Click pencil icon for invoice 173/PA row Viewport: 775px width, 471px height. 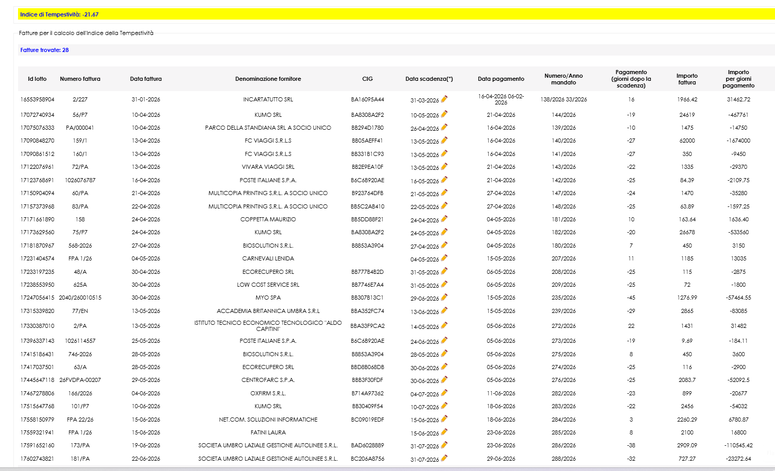pos(444,445)
